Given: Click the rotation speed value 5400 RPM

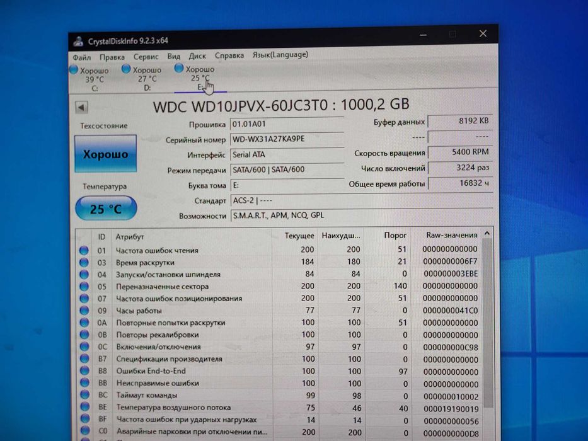Looking at the screenshot, I should (460, 152).
